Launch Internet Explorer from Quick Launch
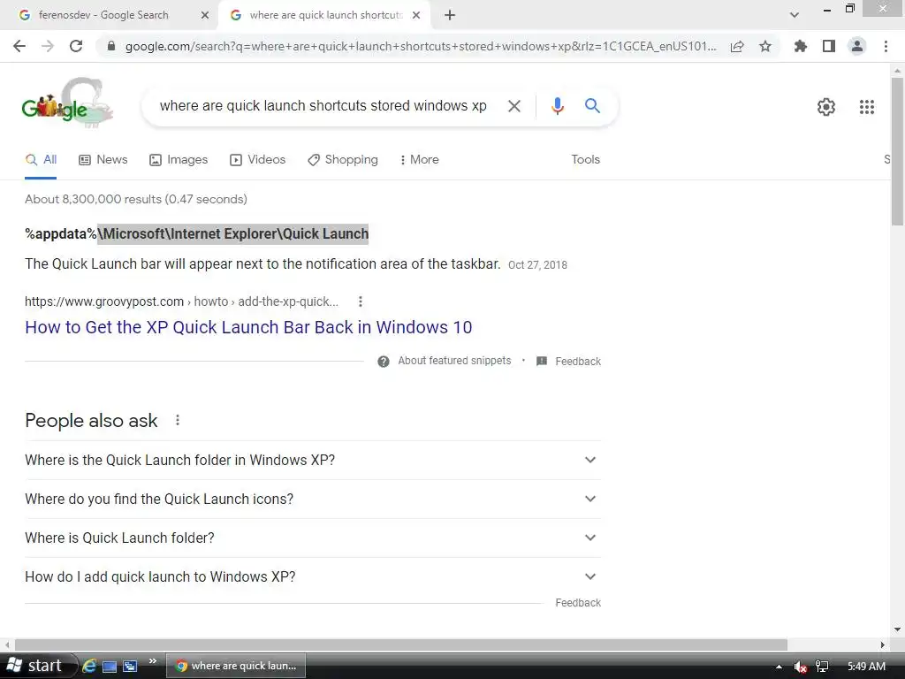This screenshot has width=905, height=679. (89, 666)
